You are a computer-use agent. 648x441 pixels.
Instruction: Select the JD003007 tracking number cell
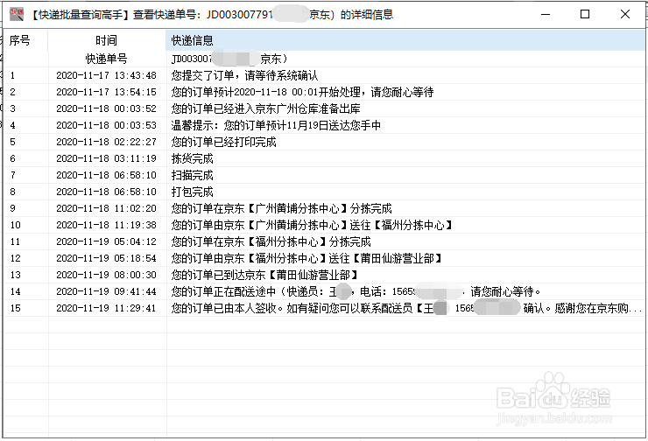(229, 59)
